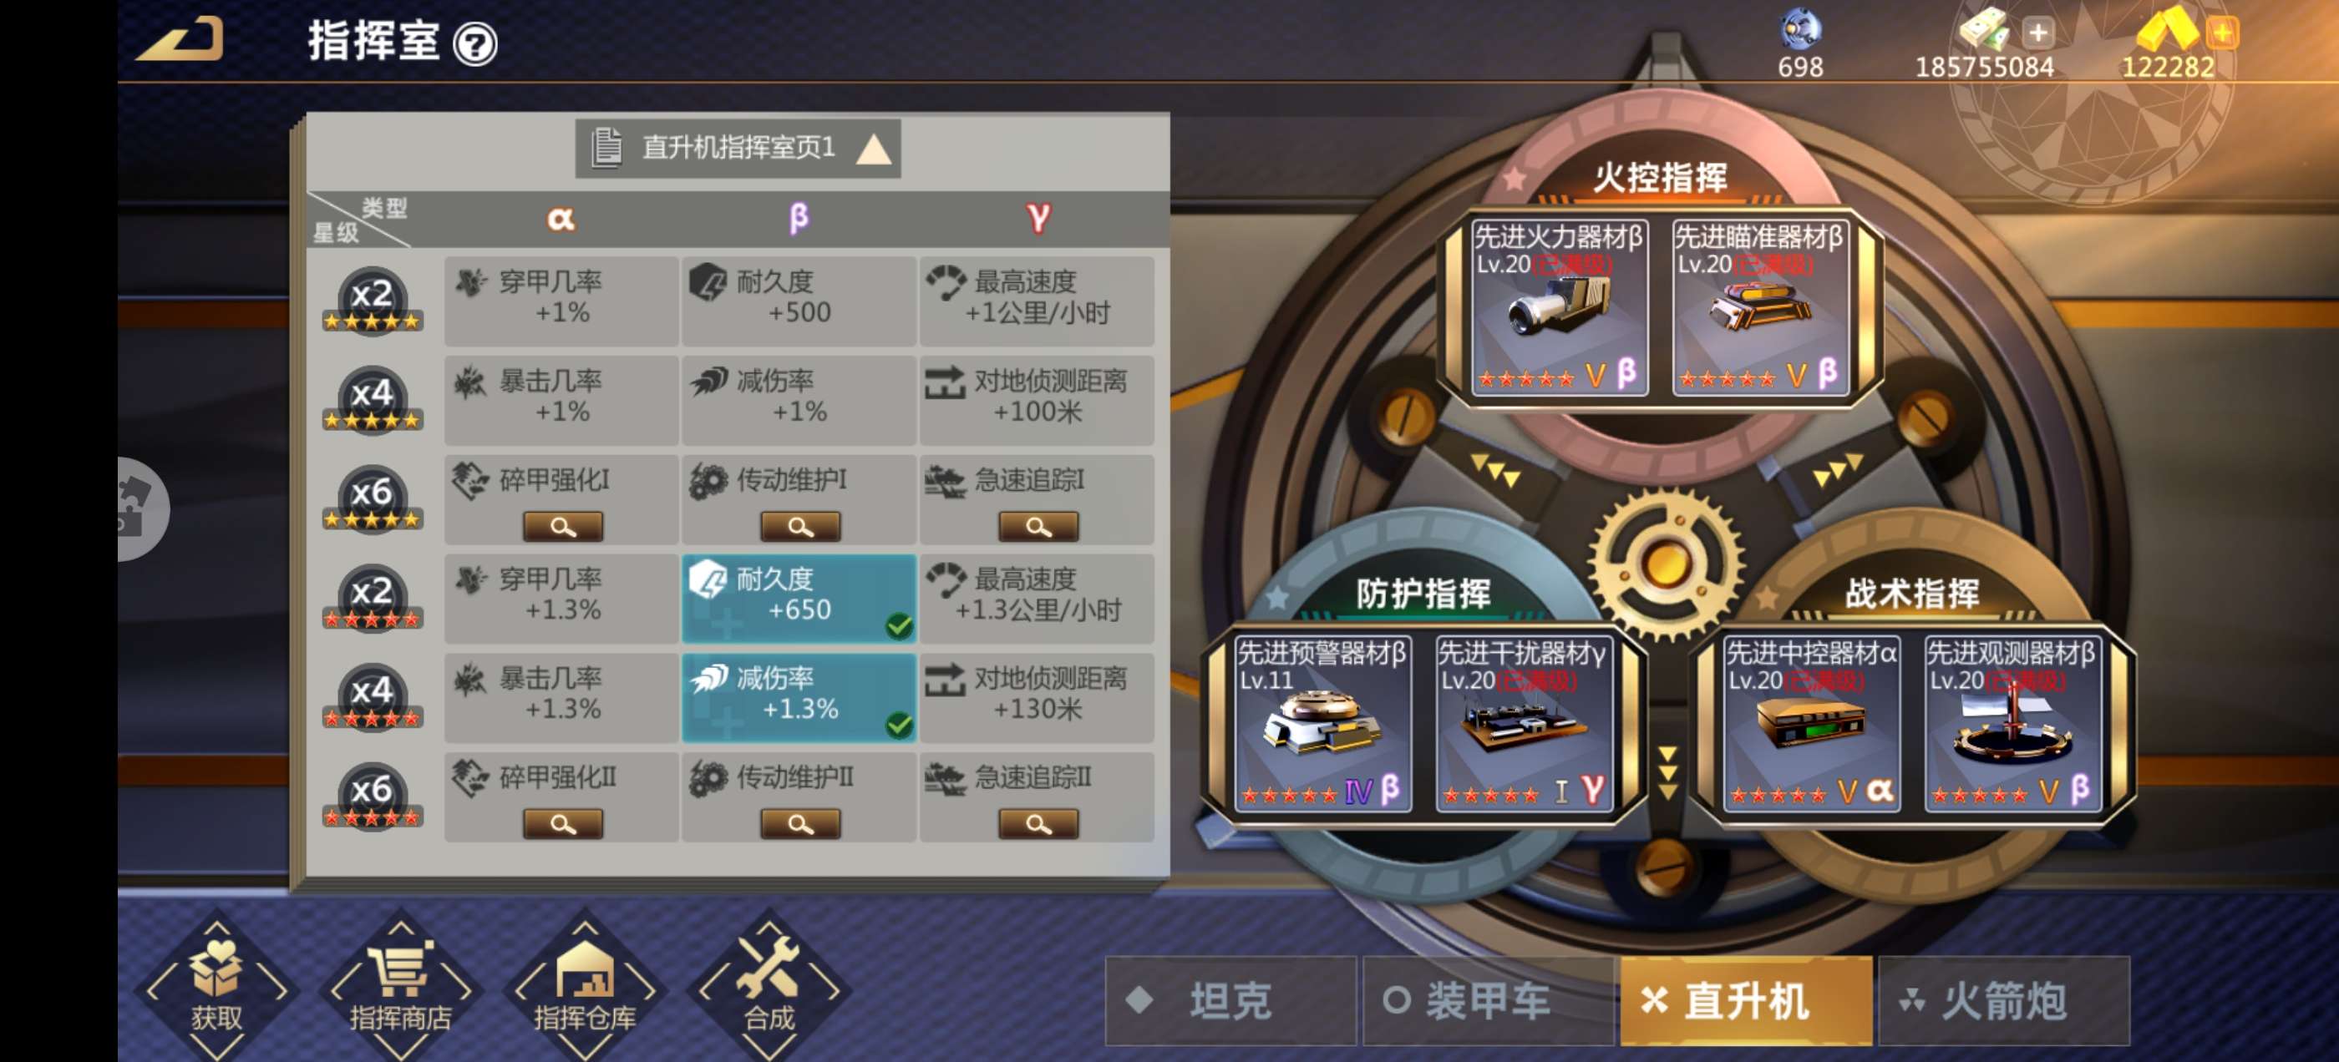Open the help question mark icon
The width and height of the screenshot is (2339, 1062).
pyautogui.click(x=474, y=43)
